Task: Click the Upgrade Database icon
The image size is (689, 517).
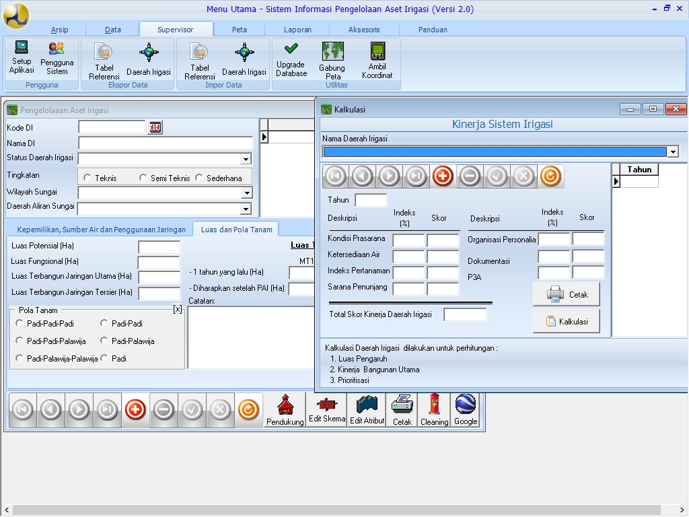Action: pos(291,59)
